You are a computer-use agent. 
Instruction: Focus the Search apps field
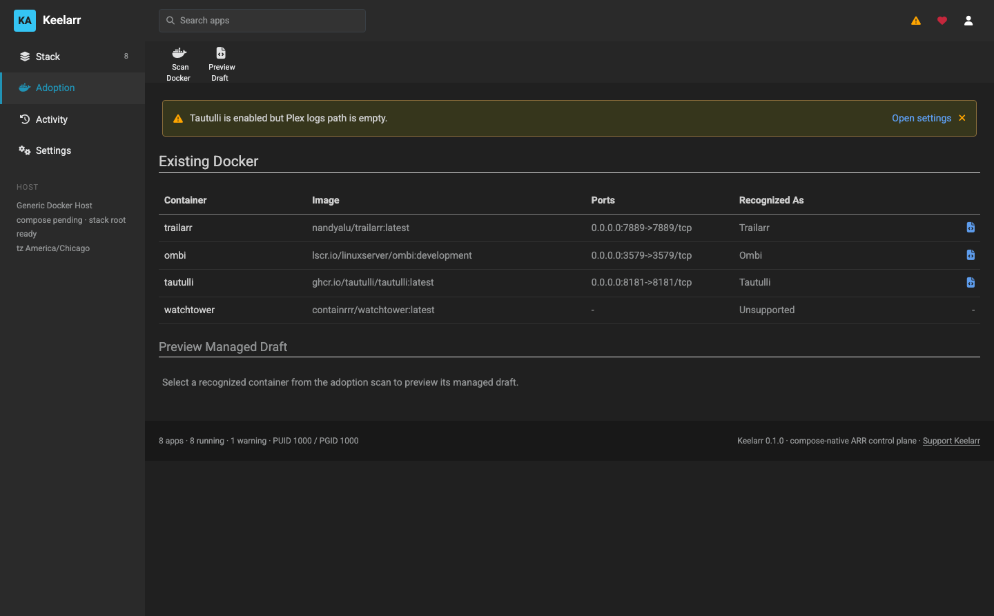262,21
